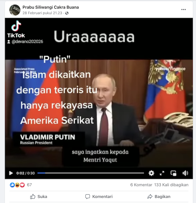Open post timestamp 28 Februari
This screenshot has height=203, width=196.
point(42,13)
